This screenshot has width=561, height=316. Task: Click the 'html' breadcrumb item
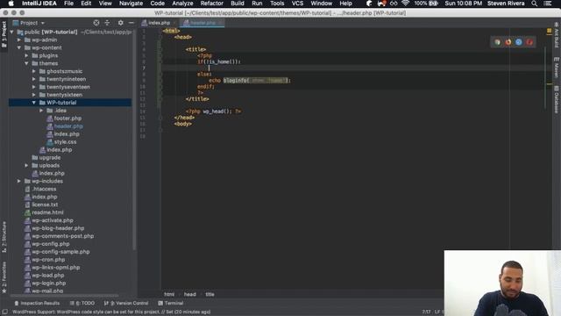point(169,294)
